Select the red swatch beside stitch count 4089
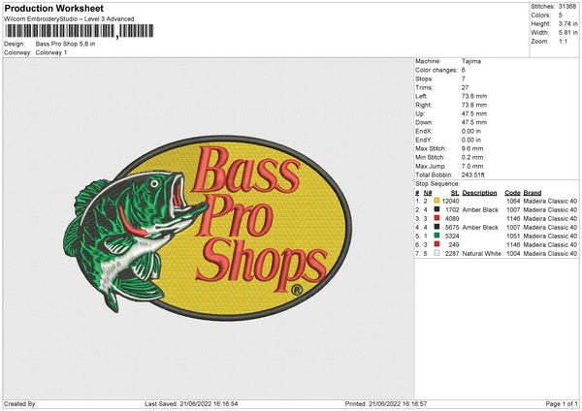The width and height of the screenshot is (582, 411). (436, 218)
